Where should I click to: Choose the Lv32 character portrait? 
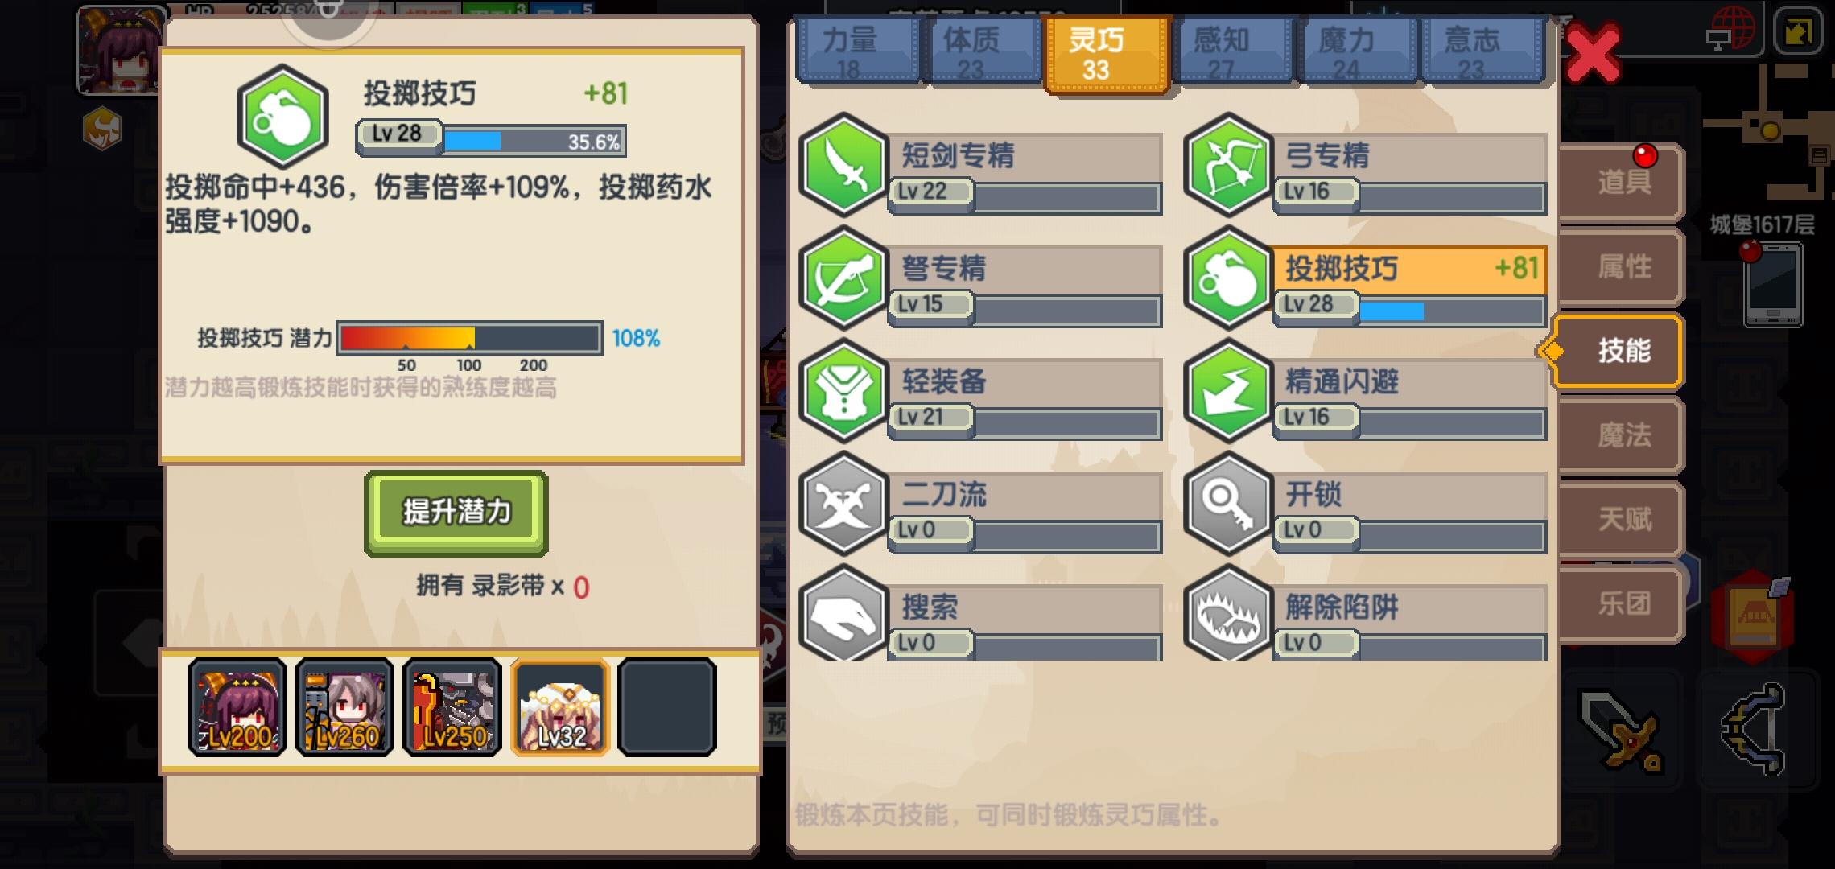coord(560,707)
